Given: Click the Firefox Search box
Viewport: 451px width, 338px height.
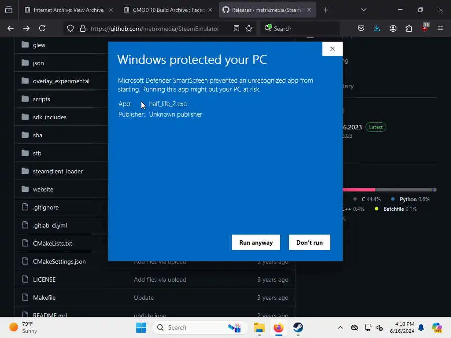Looking at the screenshot, I should (300, 29).
